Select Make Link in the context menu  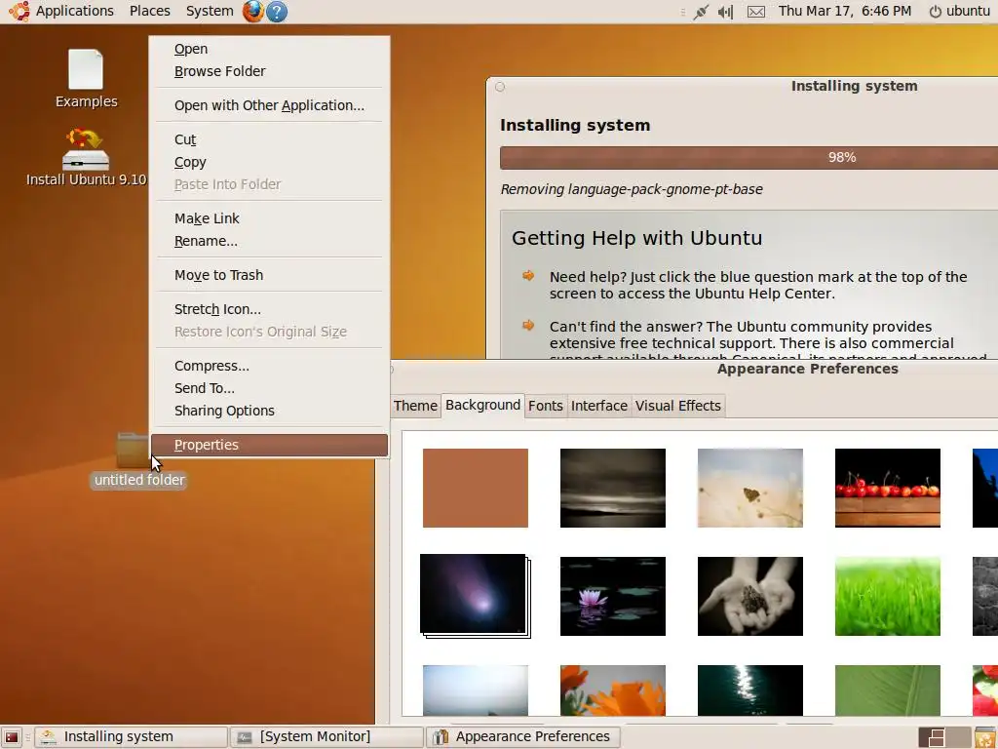(x=269, y=218)
